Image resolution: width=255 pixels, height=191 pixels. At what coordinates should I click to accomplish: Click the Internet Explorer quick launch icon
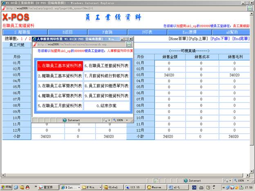click(x=16, y=187)
